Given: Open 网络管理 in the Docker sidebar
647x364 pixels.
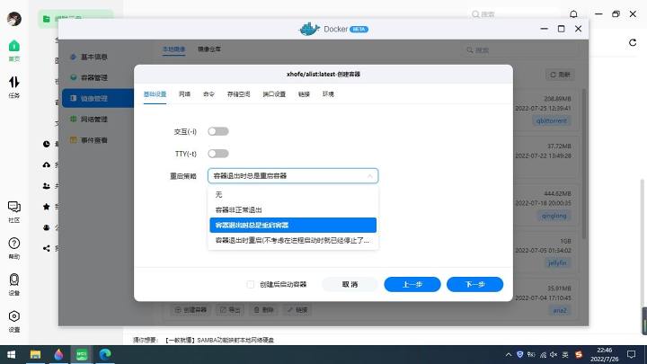Looking at the screenshot, I should point(93,120).
